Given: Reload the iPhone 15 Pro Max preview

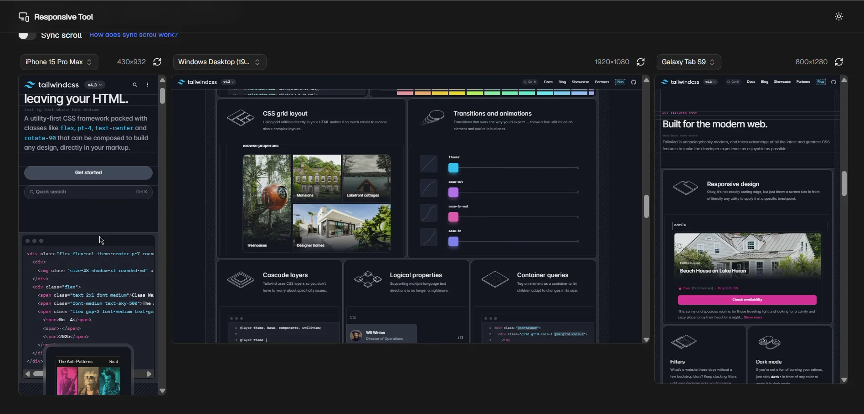Looking at the screenshot, I should (x=157, y=62).
